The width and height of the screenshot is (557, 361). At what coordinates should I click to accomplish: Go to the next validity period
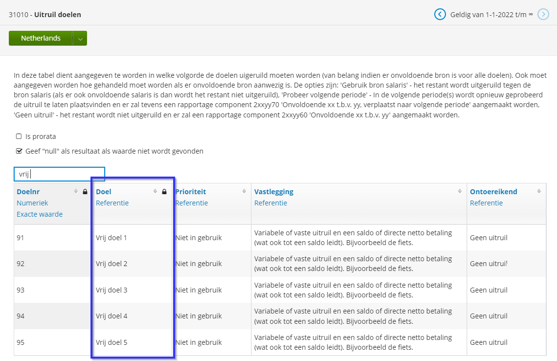pos(543,14)
